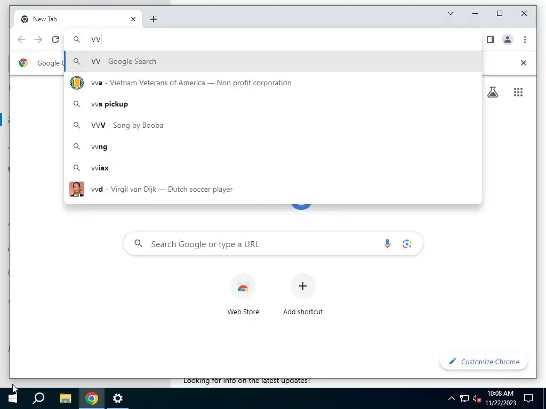The height and width of the screenshot is (409, 546).
Task: Open the Windows Start menu
Action: 13,398
